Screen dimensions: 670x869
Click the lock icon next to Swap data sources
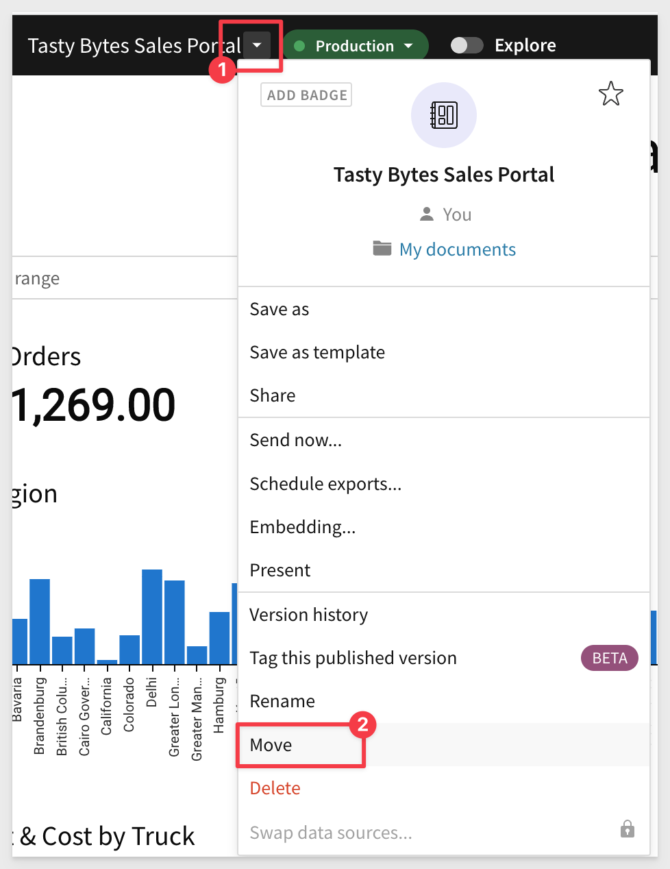point(627,830)
